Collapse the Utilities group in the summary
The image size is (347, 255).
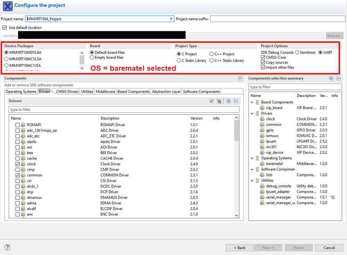252,180
